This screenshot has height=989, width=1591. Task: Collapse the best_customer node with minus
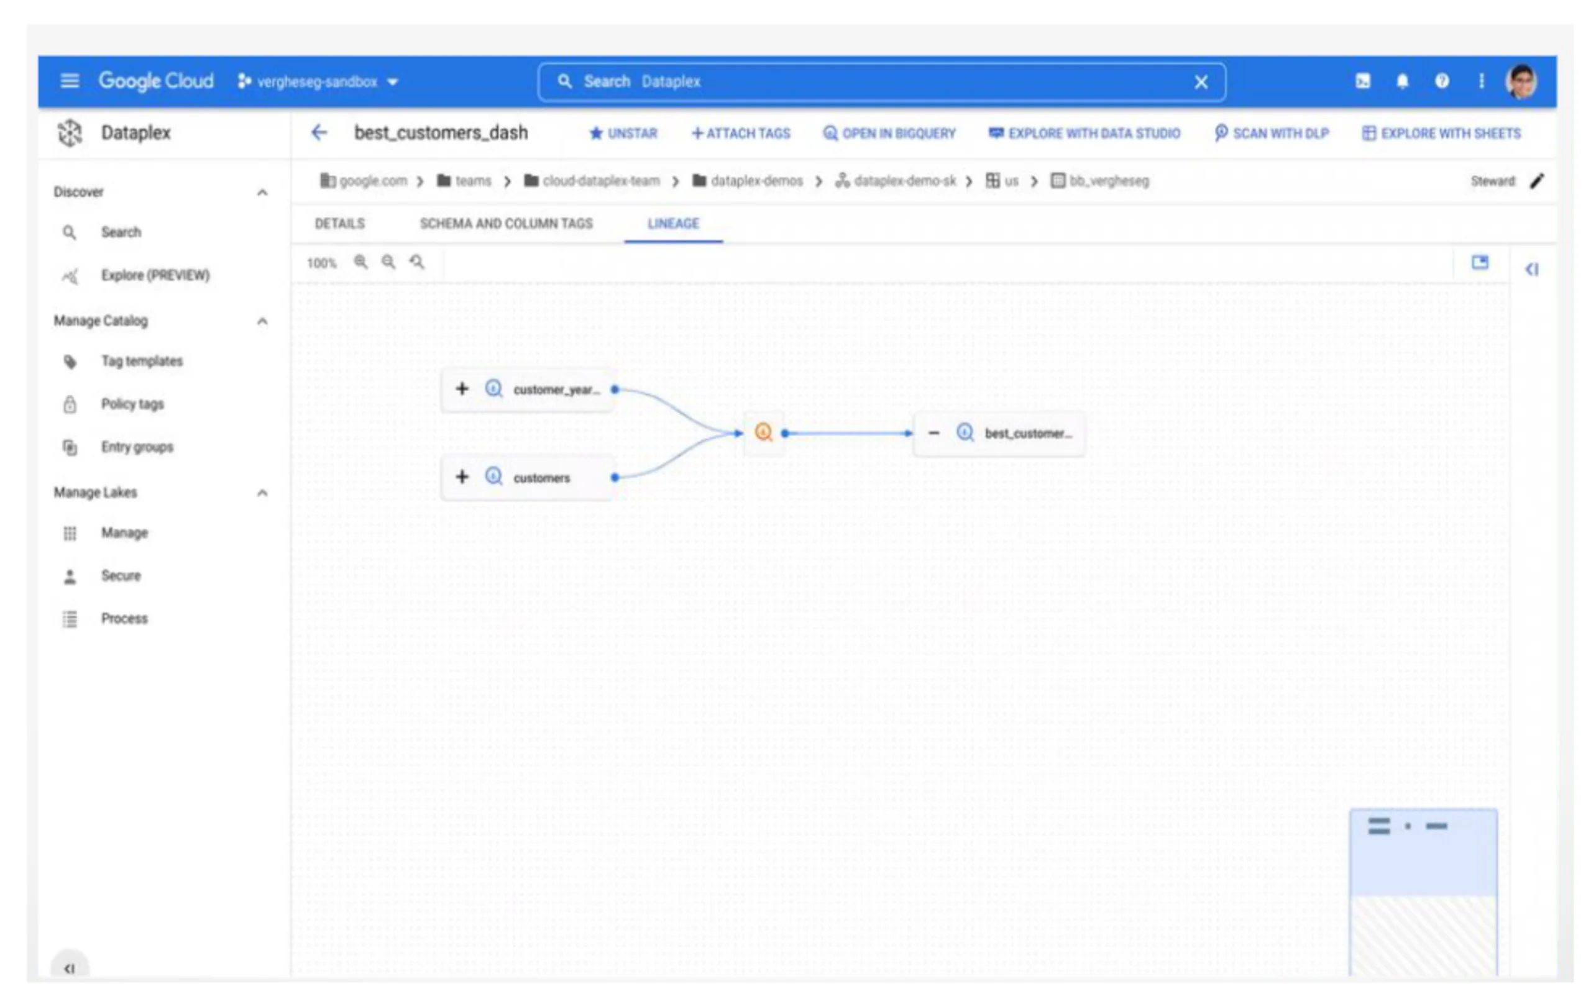coord(933,433)
